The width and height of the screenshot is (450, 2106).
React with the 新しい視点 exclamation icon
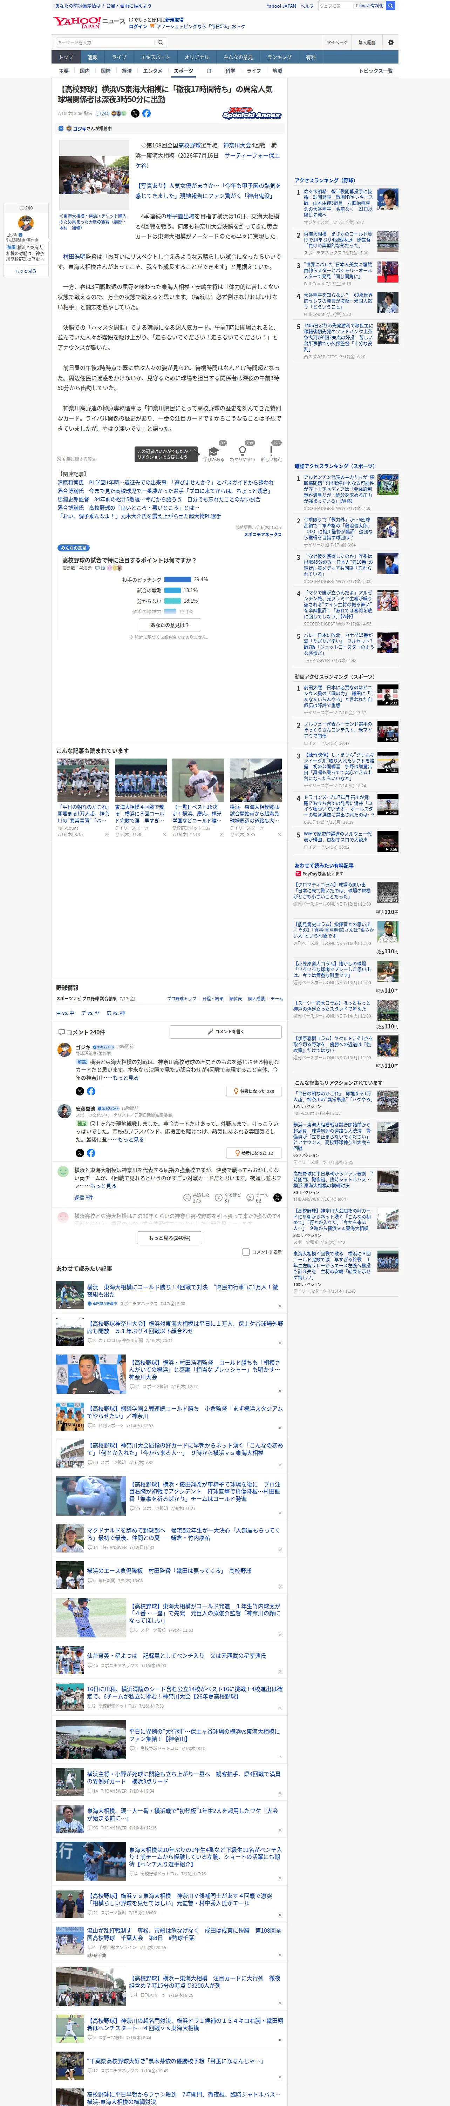click(x=271, y=452)
